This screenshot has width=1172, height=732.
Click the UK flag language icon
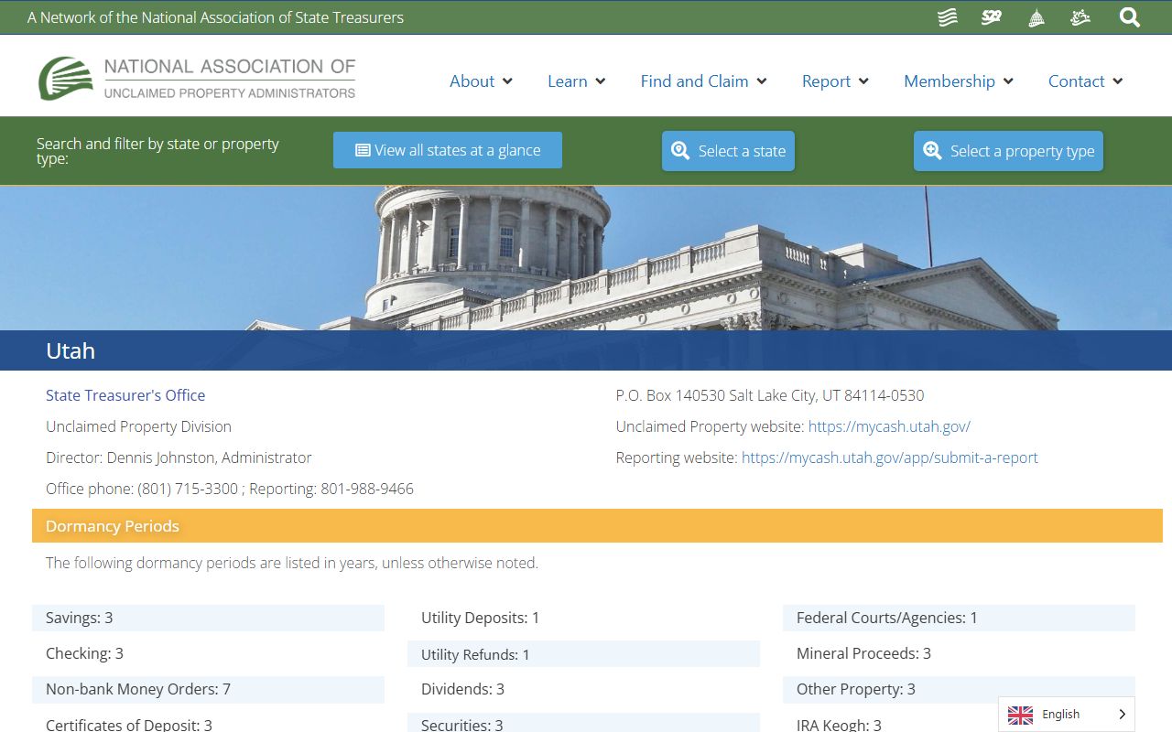[1020, 715]
